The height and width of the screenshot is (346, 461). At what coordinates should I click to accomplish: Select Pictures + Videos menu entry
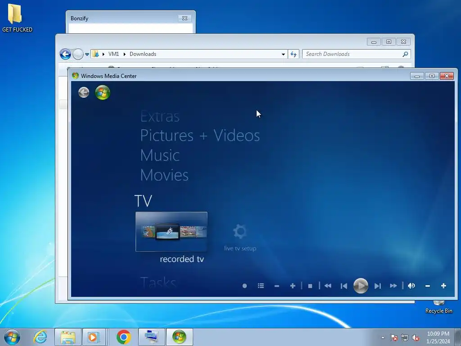click(x=200, y=135)
